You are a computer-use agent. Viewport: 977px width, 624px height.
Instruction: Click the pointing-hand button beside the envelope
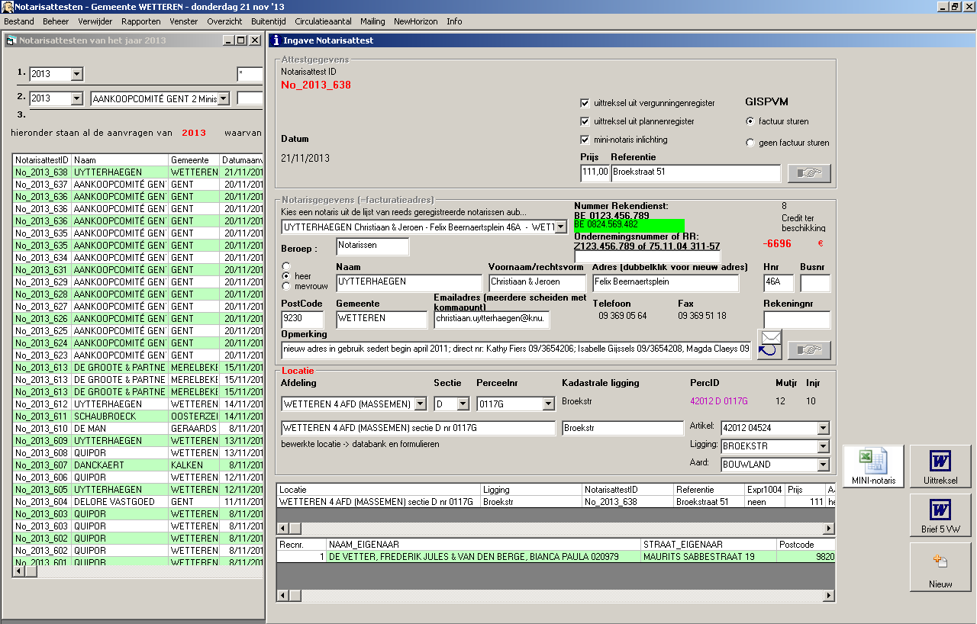tap(809, 350)
